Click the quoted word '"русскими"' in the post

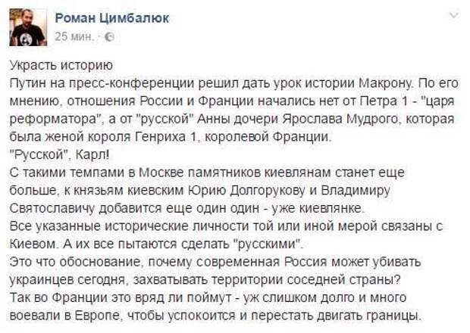coord(267,244)
